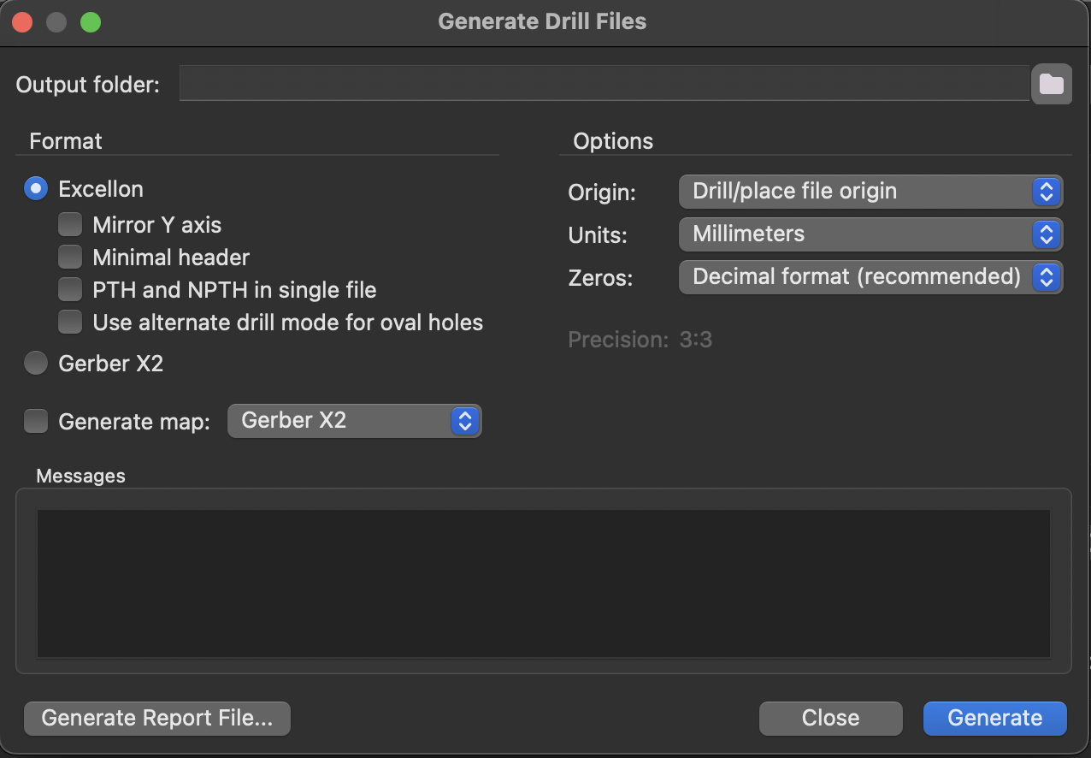Minimize the window with the yellow button
Screen dimensions: 1091x758
tap(56, 22)
